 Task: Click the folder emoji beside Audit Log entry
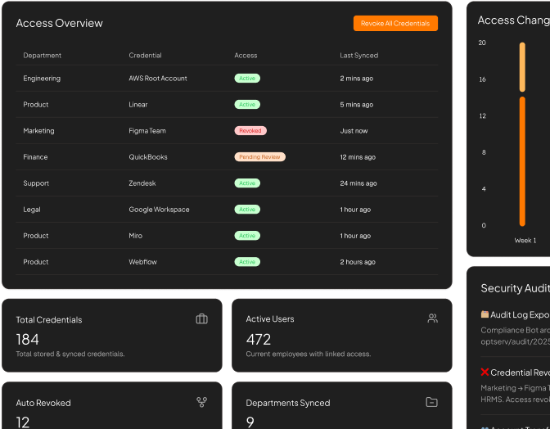(x=485, y=314)
